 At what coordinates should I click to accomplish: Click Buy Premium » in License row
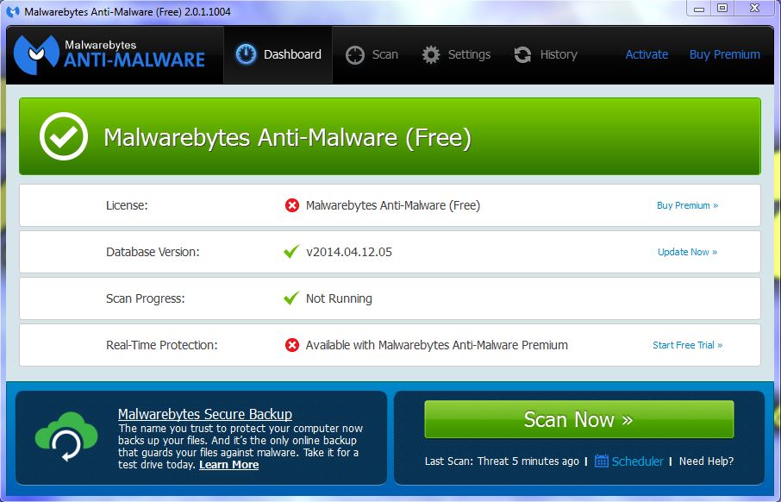click(x=687, y=205)
